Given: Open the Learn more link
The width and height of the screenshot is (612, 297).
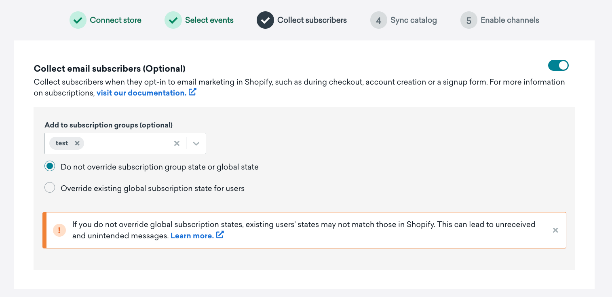Looking at the screenshot, I should (192, 235).
